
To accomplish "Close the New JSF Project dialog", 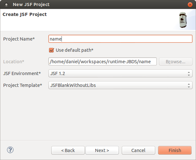I will [190, 5].
